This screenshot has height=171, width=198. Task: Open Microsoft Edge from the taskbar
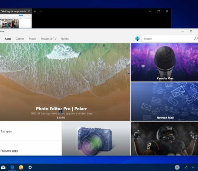click(12, 167)
